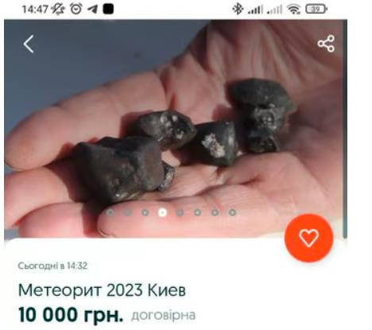Image resolution: width=372 pixels, height=330 pixels.
Task: Tap the battery indicator icon
Action: coord(316,10)
